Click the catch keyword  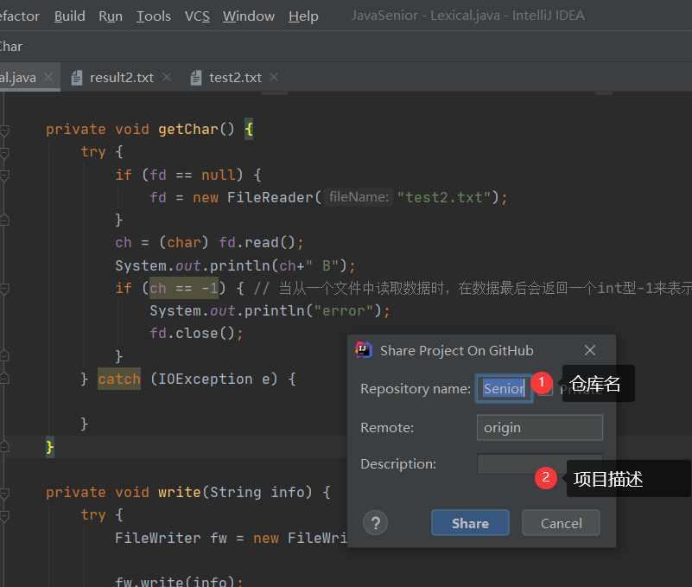[x=119, y=379]
